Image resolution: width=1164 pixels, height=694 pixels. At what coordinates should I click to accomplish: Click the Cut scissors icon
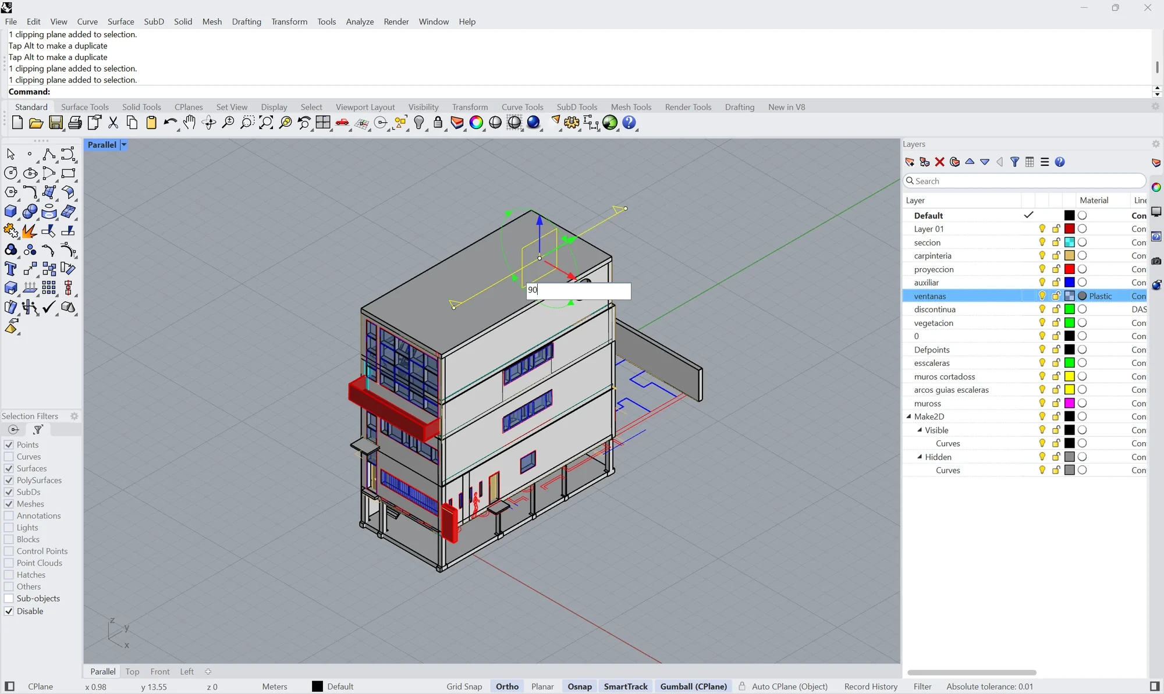(113, 123)
